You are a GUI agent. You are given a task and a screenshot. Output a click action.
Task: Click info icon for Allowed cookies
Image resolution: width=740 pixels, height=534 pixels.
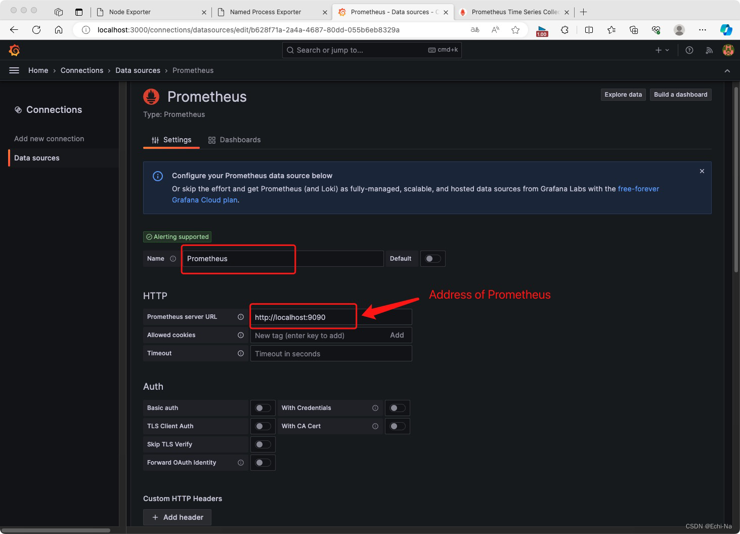click(241, 335)
